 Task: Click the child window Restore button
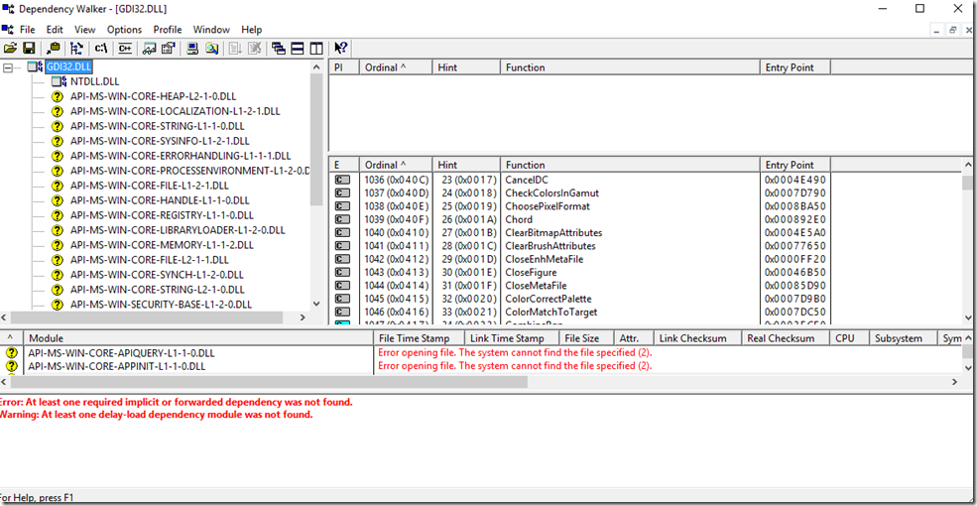pyautogui.click(x=953, y=30)
